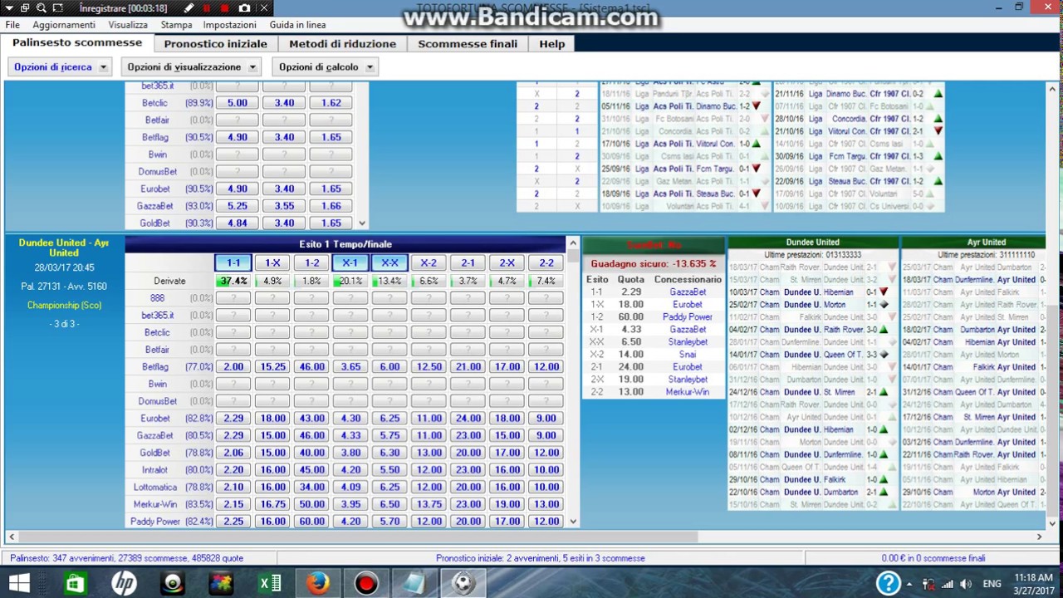Toggle the 1-1 outcome selection
1063x598 pixels.
233,262
